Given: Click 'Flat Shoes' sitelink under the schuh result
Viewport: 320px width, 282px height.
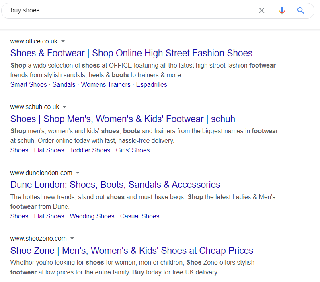Looking at the screenshot, I should coord(49,150).
